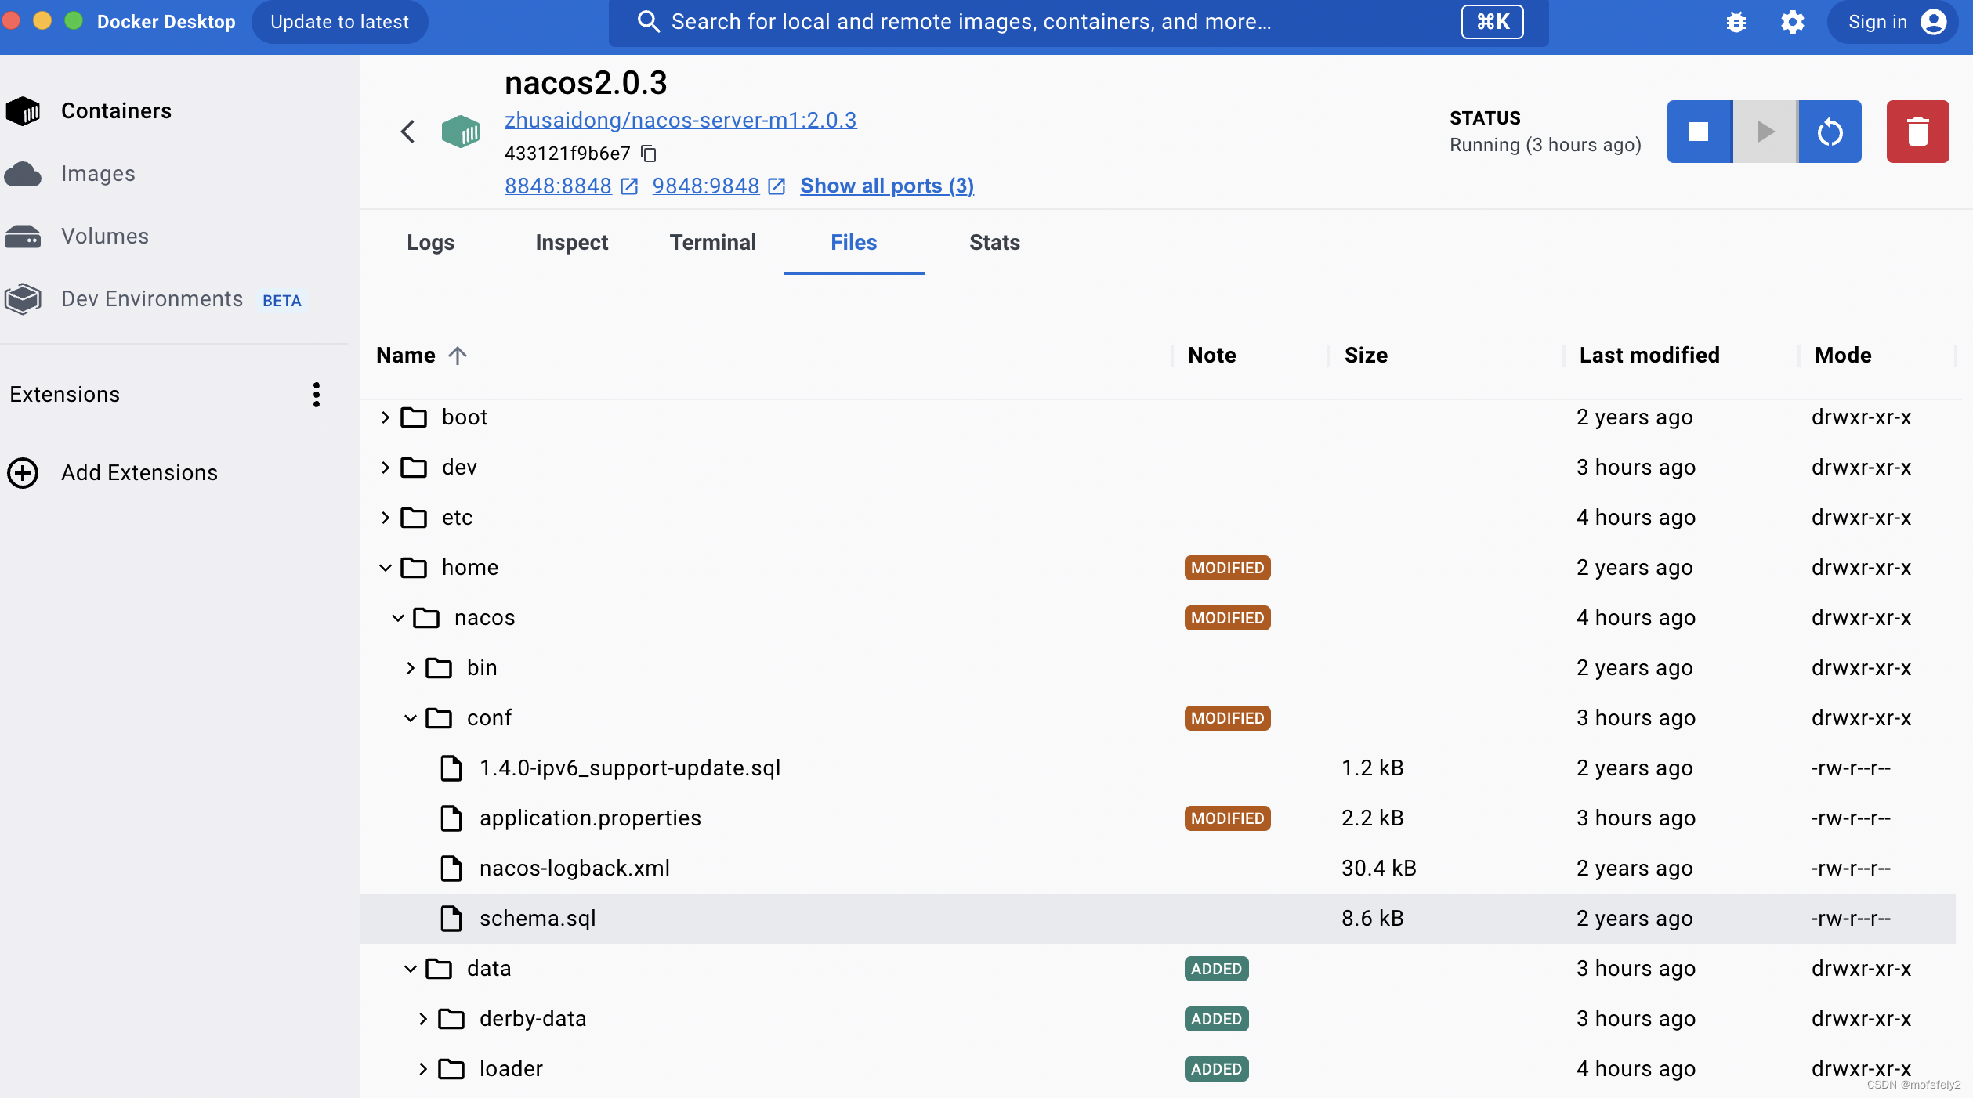Stop the nacos2.0.3 container
Viewport: 1973px width, 1098px height.
pyautogui.click(x=1699, y=132)
